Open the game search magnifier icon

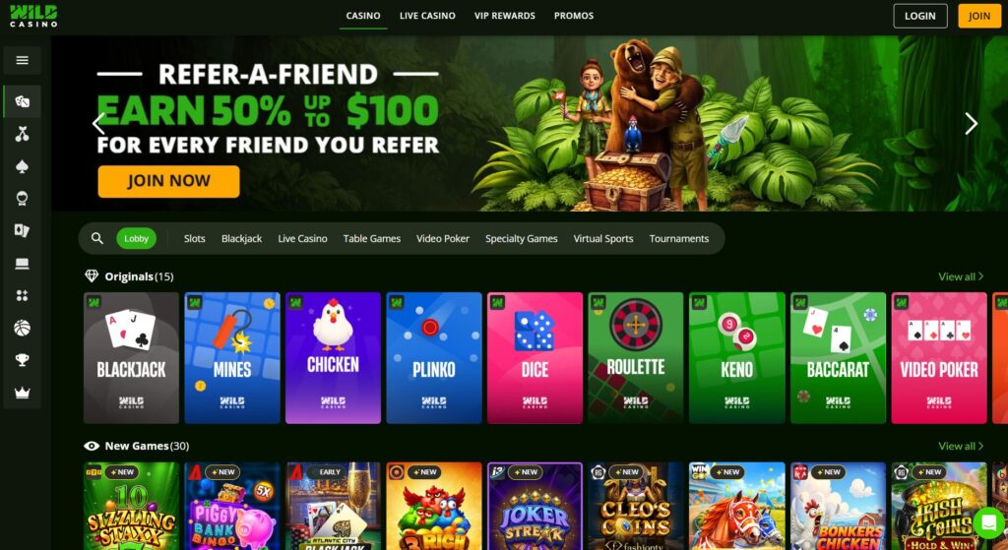pos(97,238)
